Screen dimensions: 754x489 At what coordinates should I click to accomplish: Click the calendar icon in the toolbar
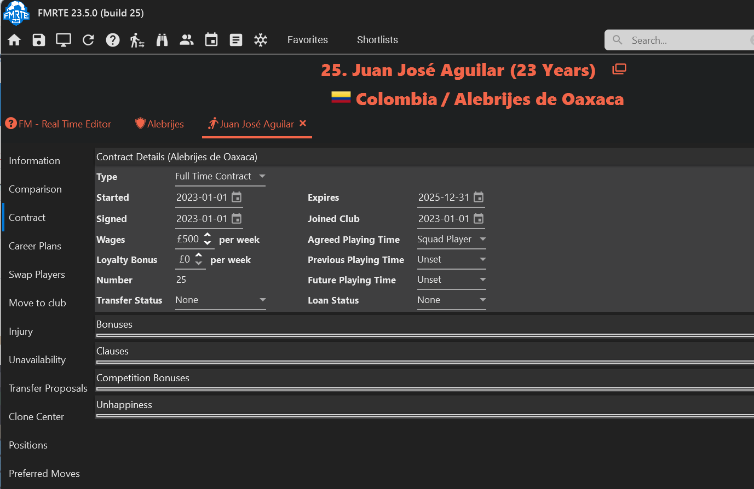[211, 40]
